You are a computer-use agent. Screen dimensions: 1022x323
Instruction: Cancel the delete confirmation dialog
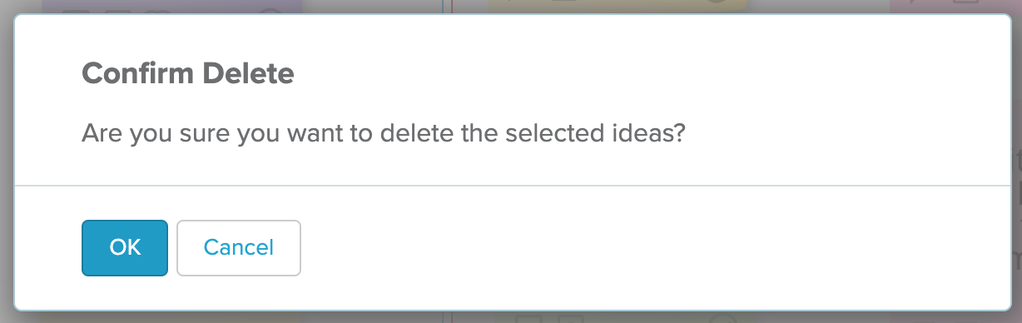[x=239, y=247]
